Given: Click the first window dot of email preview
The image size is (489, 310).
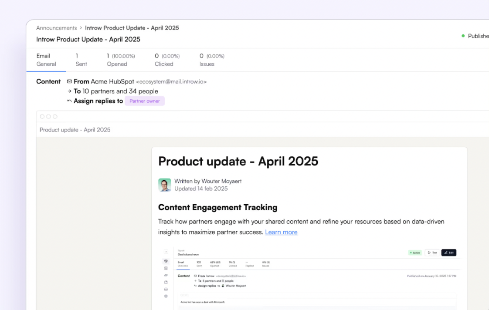Looking at the screenshot, I should coord(42,117).
